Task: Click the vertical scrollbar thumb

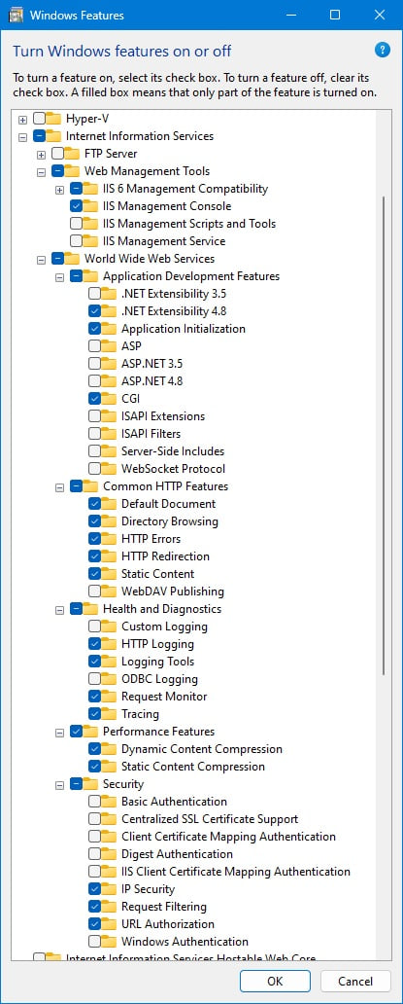Action: click(384, 436)
